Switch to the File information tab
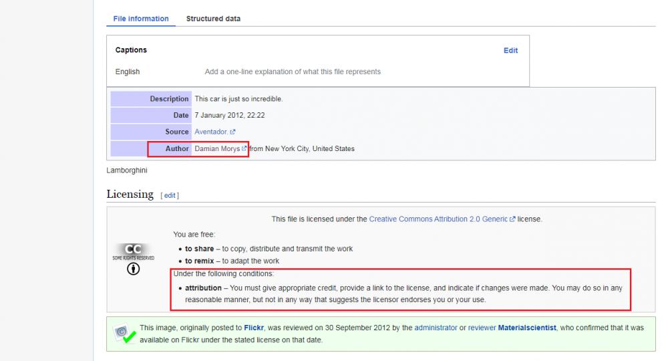This screenshot has height=361, width=668. point(140,19)
